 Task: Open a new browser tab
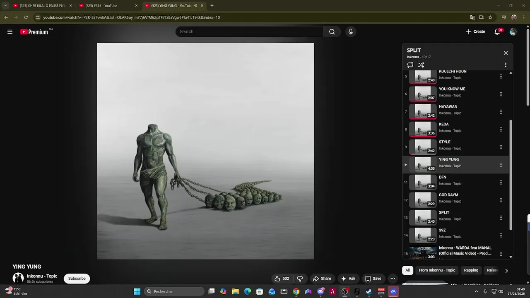[212, 6]
